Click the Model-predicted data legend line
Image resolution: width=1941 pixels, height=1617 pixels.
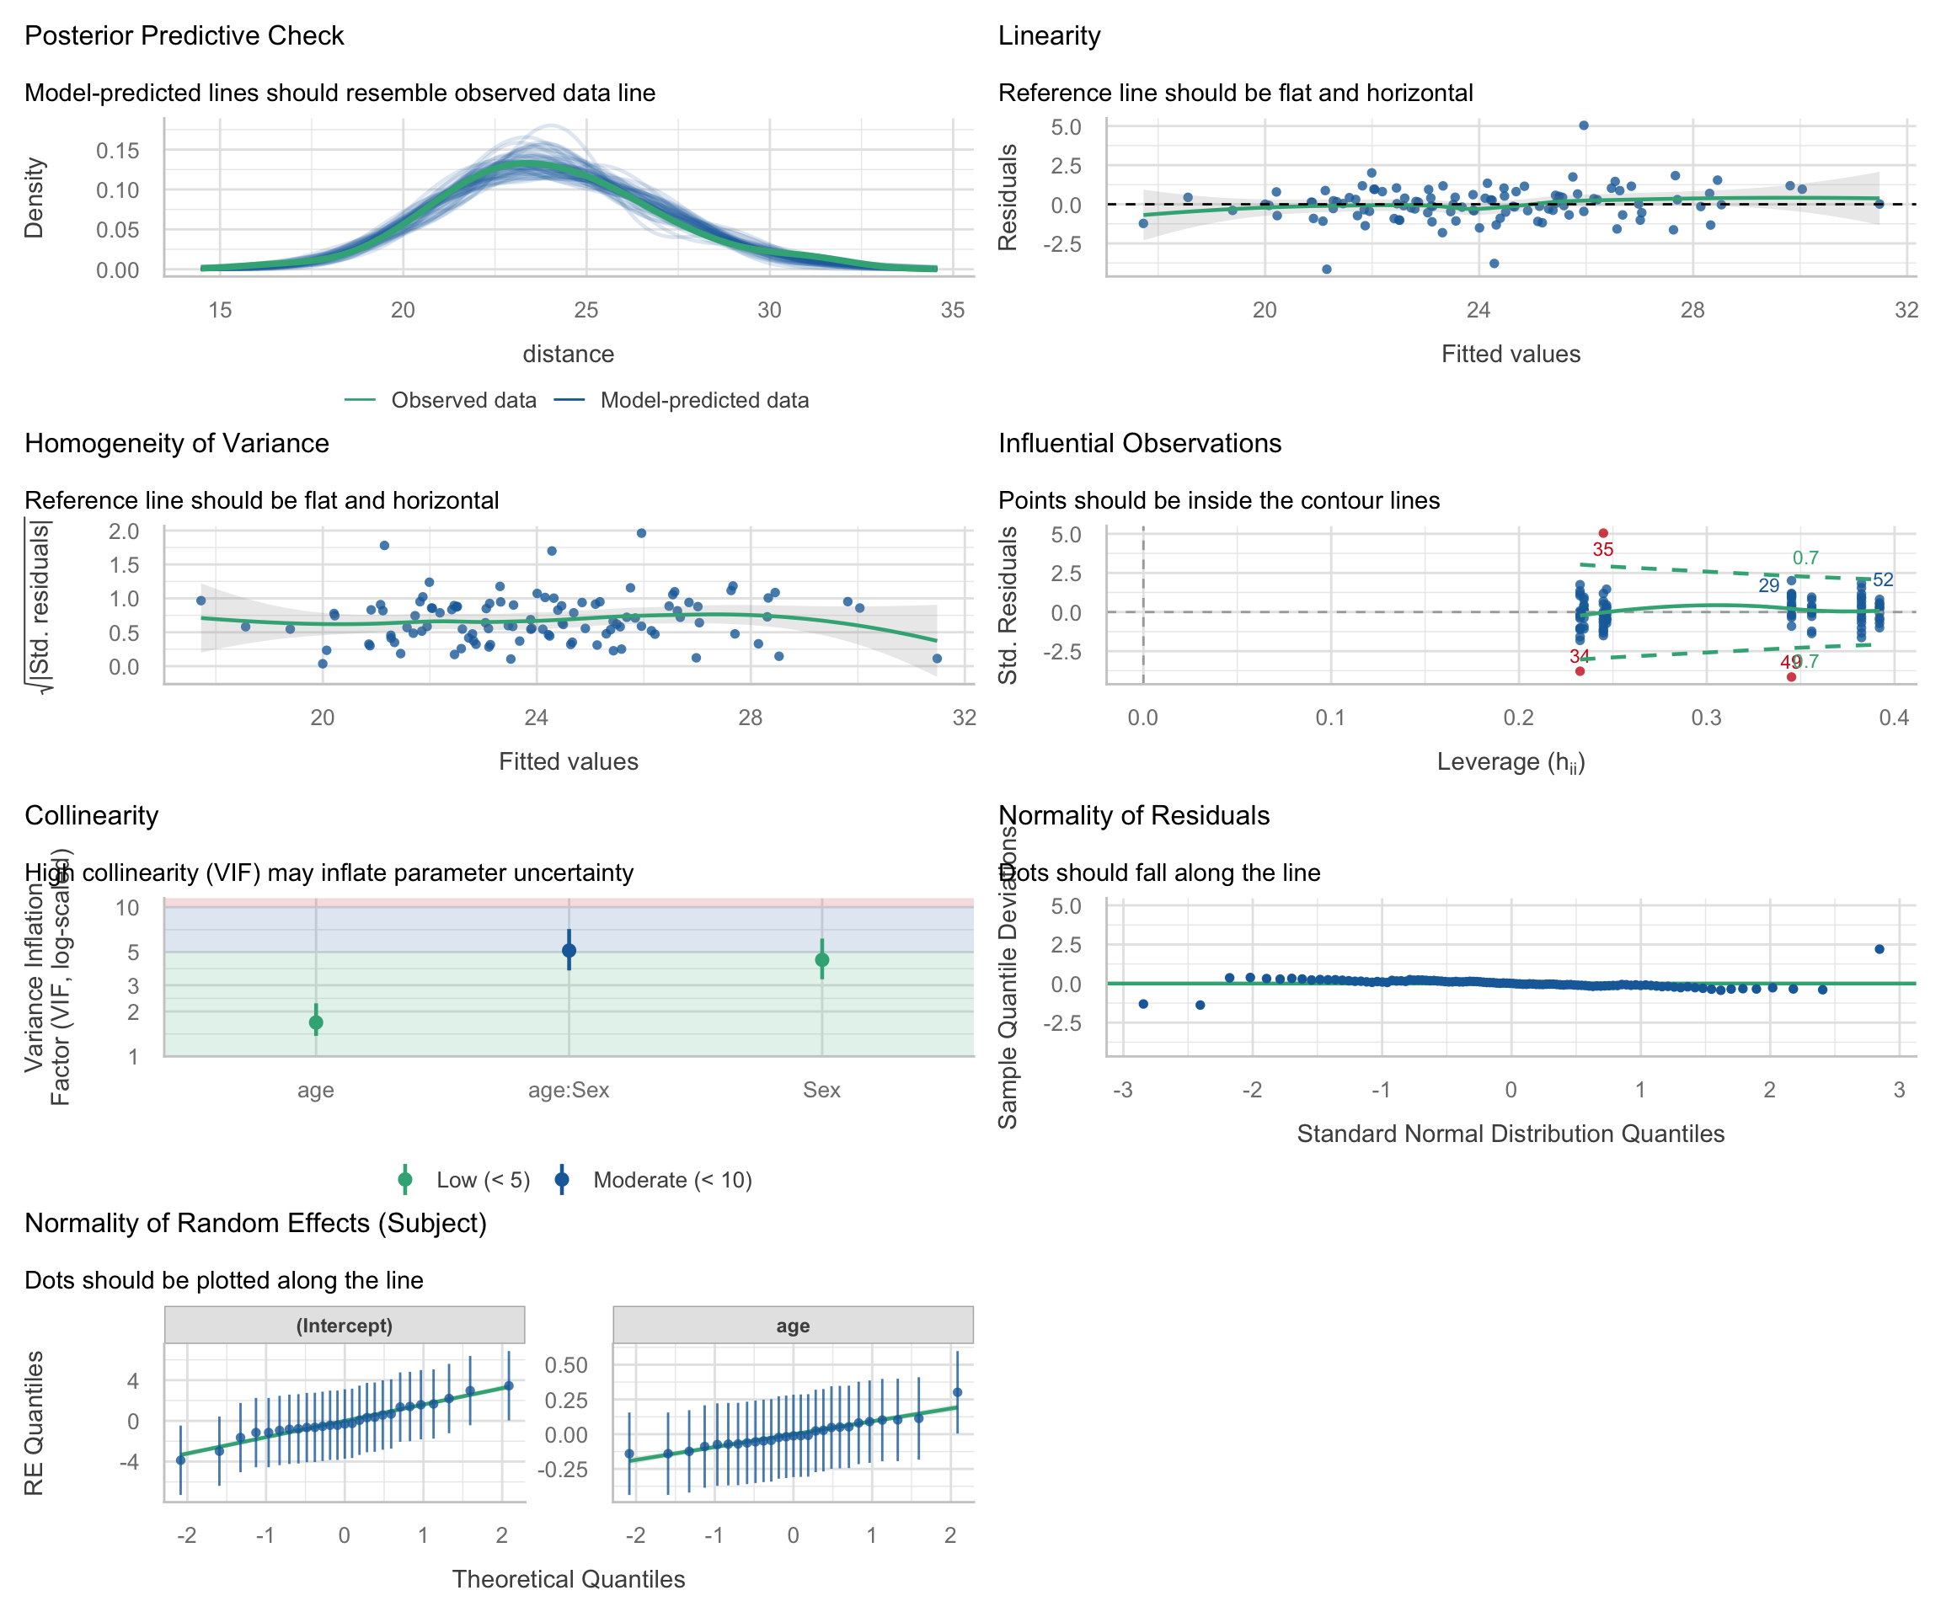tap(569, 400)
